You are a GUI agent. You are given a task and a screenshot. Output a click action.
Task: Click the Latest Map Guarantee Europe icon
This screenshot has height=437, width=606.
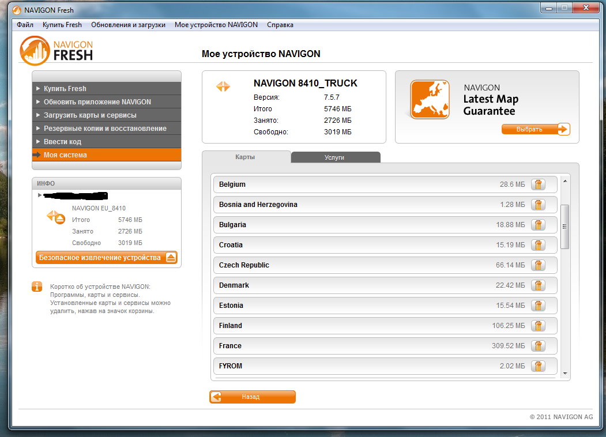point(430,100)
